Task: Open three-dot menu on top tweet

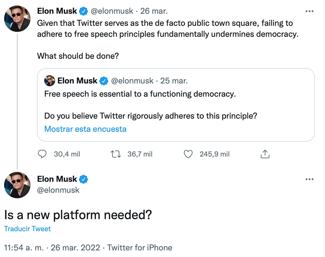Action: coord(309,11)
